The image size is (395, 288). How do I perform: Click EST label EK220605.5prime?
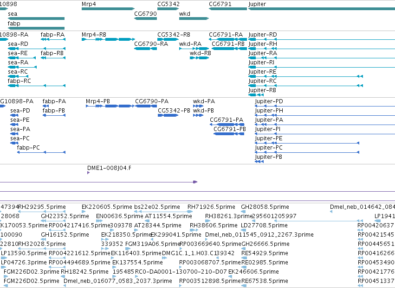107,207
